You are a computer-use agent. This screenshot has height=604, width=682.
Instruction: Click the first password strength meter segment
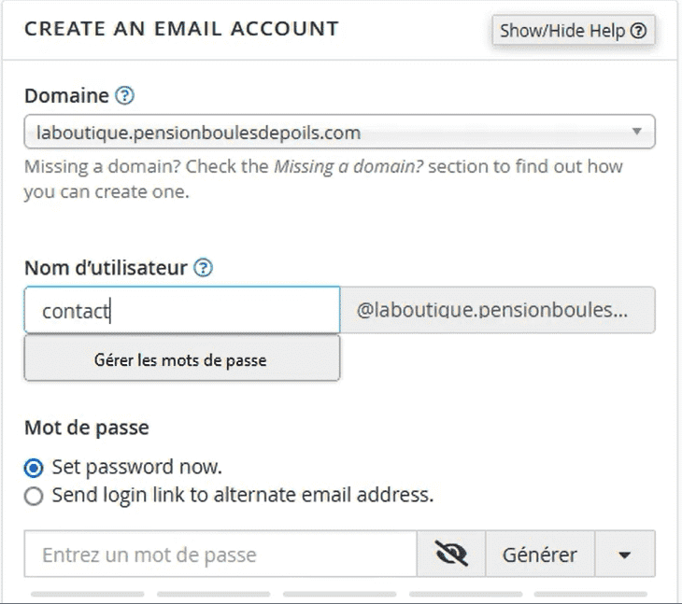pyautogui.click(x=88, y=594)
